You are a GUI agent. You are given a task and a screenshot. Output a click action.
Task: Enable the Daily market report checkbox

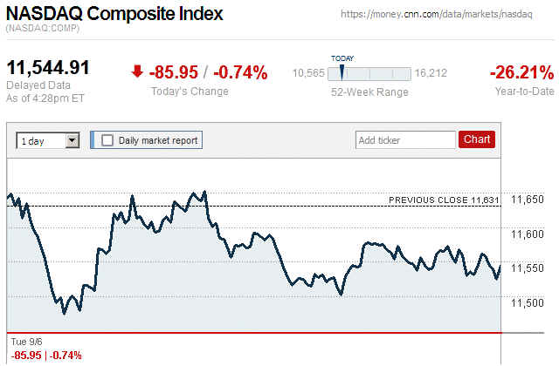tap(107, 139)
